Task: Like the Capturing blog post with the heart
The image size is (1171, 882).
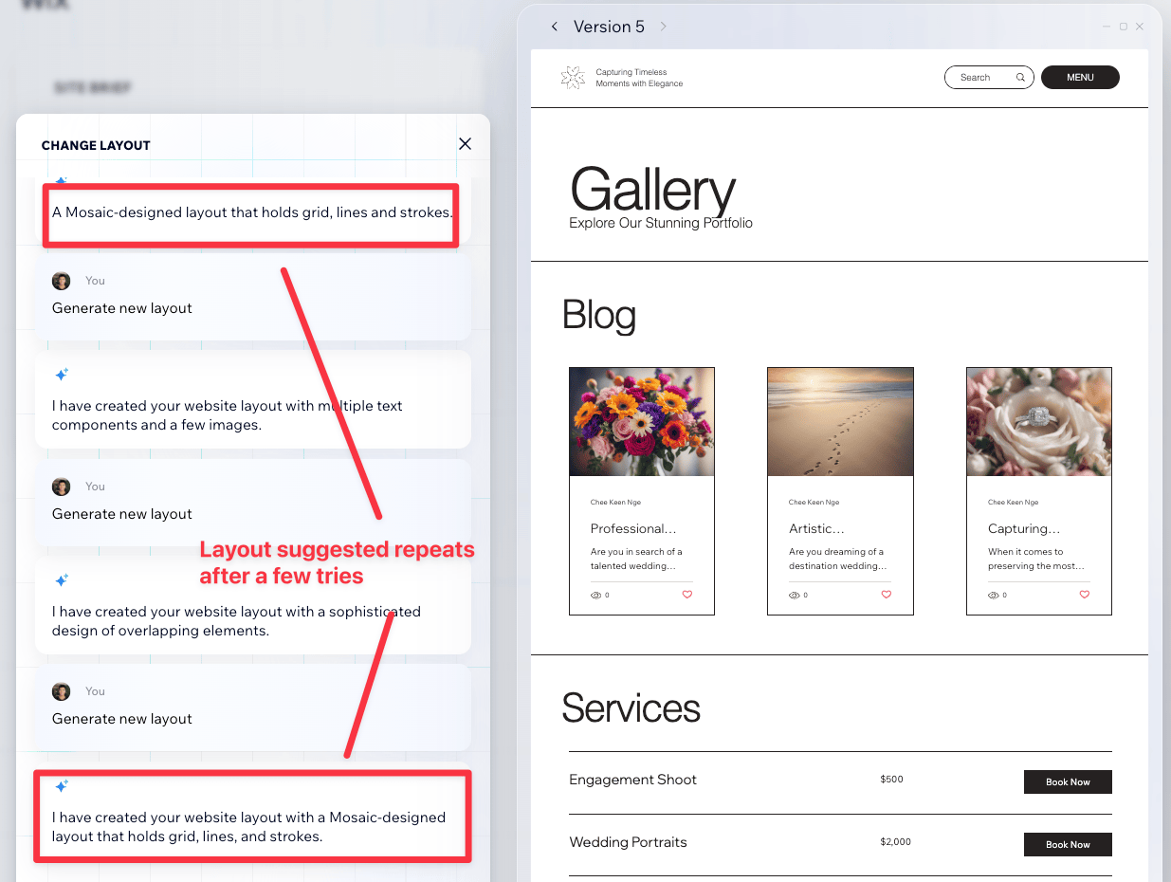Action: point(1084,595)
